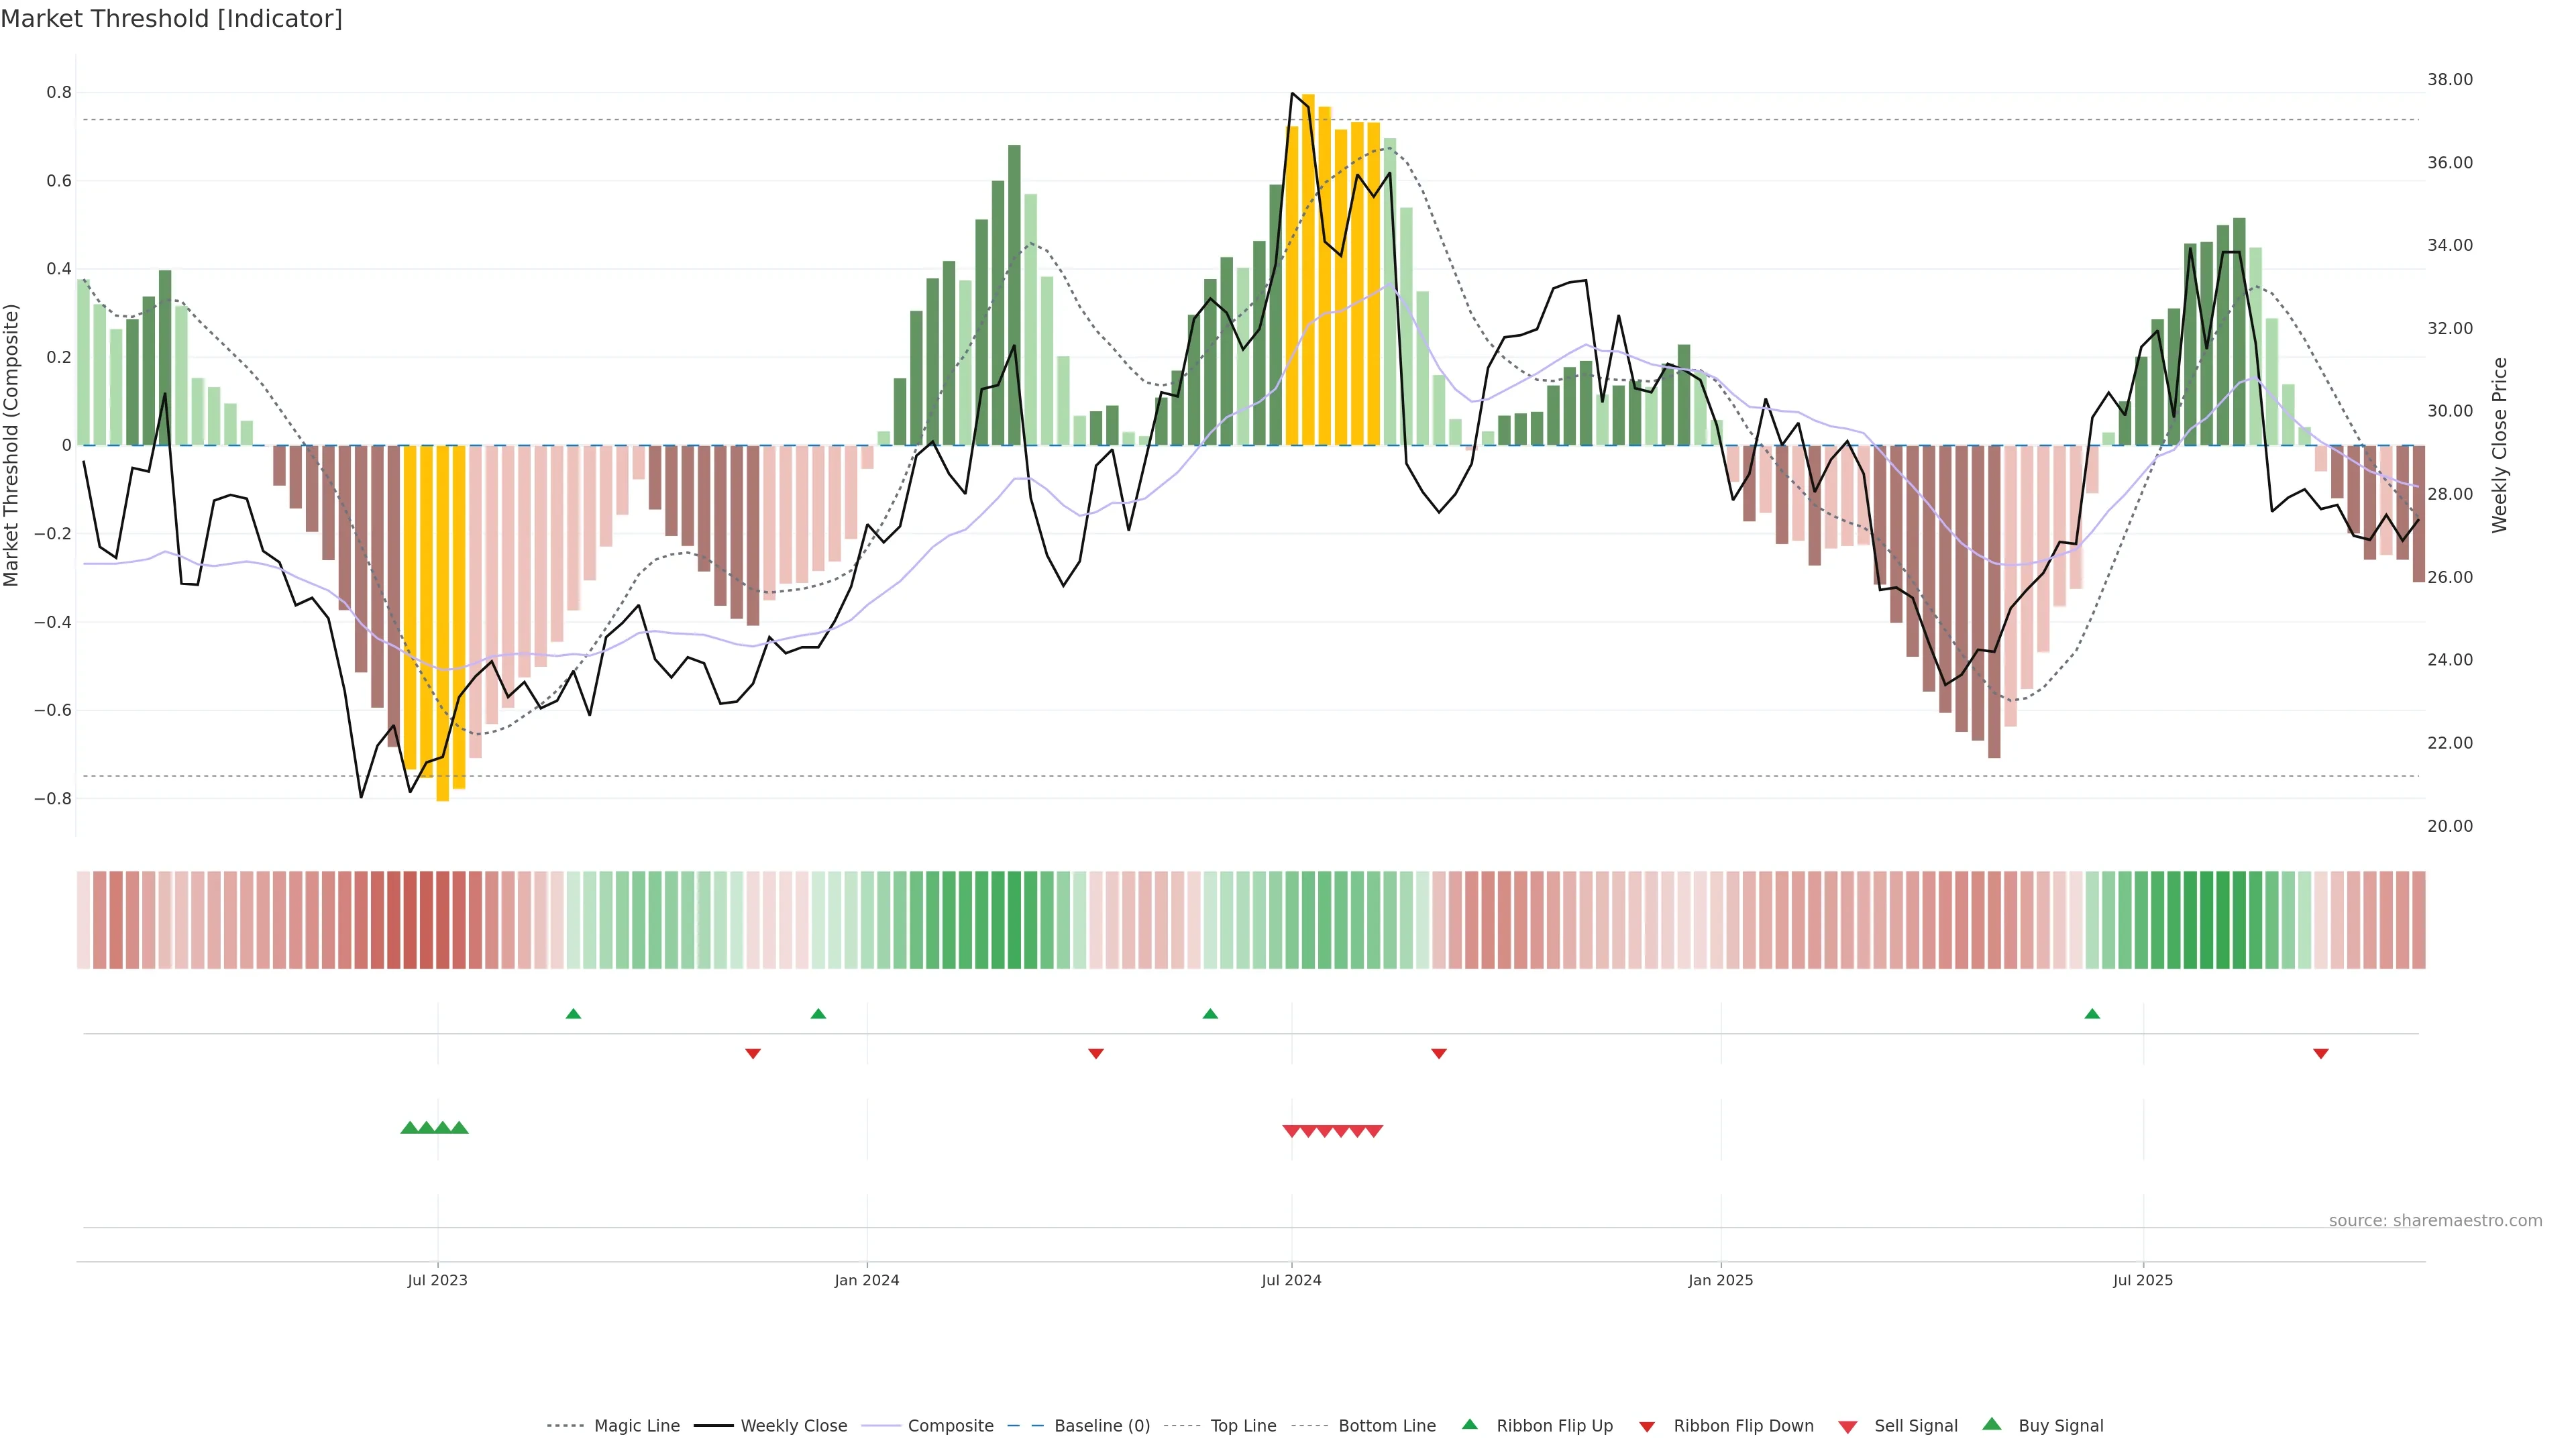2576x1449 pixels.
Task: Click the Ribbon Flip Down marker before Jan 2024
Action: pyautogui.click(x=753, y=1053)
